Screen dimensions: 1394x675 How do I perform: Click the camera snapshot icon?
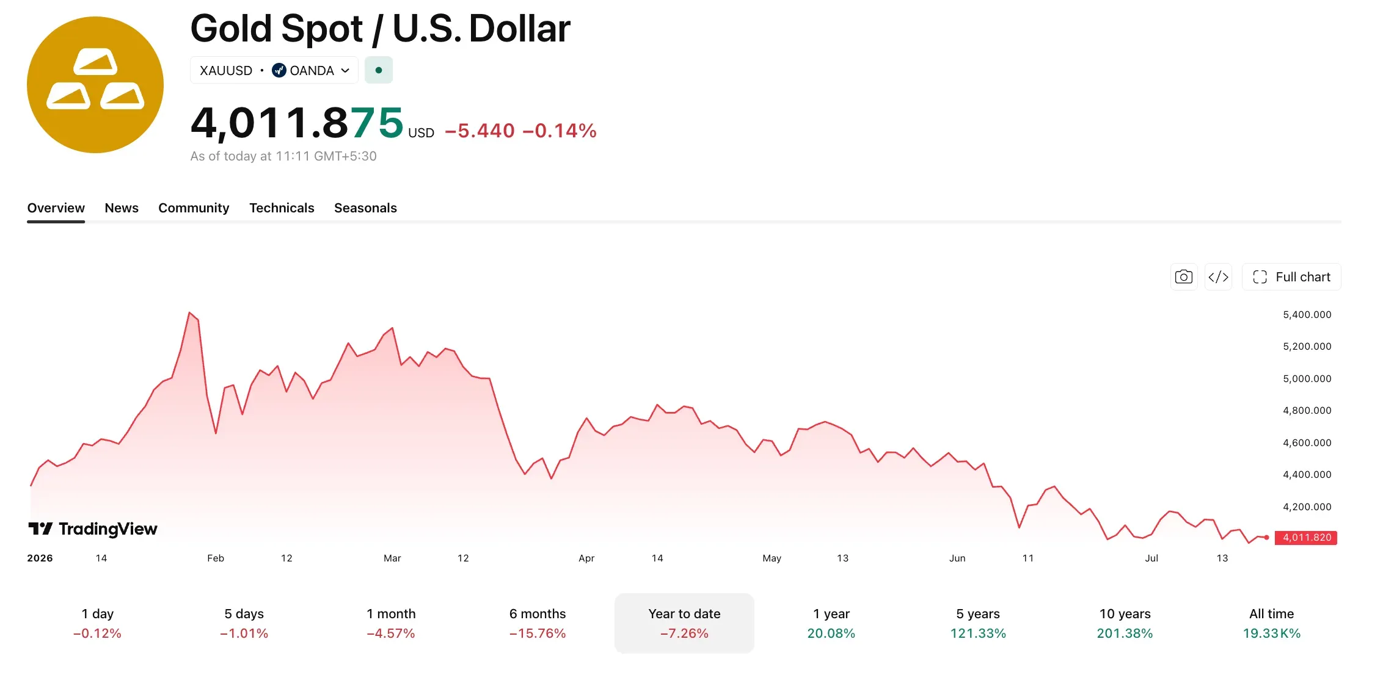pyautogui.click(x=1183, y=277)
